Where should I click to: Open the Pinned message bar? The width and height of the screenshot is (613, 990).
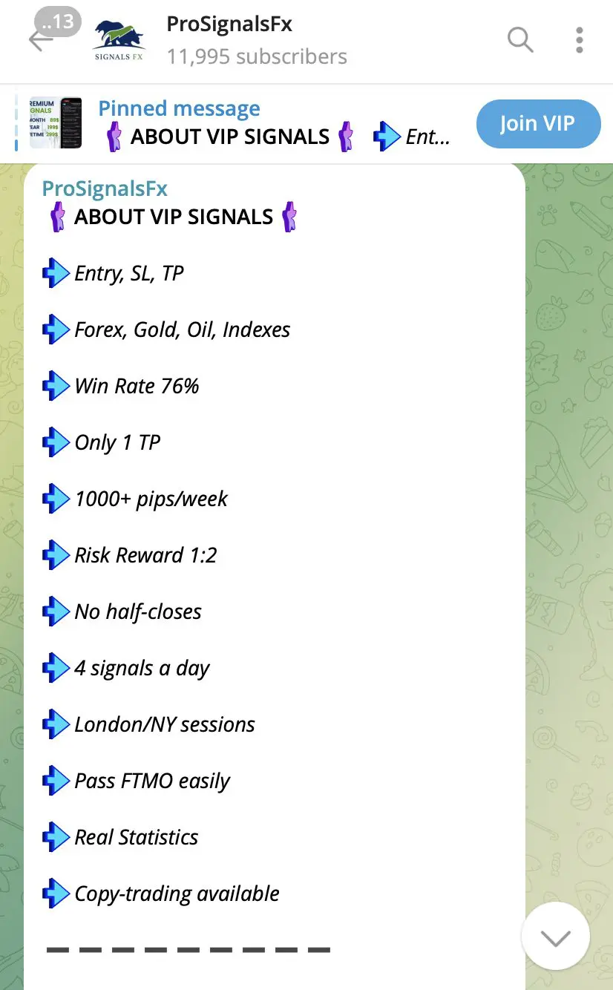[x=275, y=123]
